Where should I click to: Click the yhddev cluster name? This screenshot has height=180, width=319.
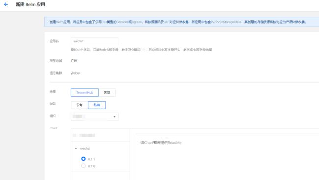tap(76, 73)
